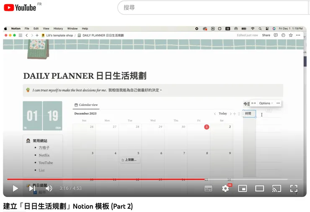Open macOS Spotlight search icon
310x212 pixels.
click(260, 28)
